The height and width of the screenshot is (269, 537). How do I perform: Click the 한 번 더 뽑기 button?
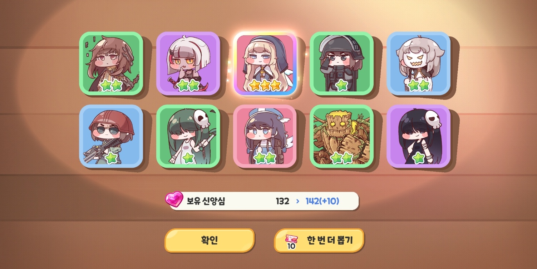[319, 240]
